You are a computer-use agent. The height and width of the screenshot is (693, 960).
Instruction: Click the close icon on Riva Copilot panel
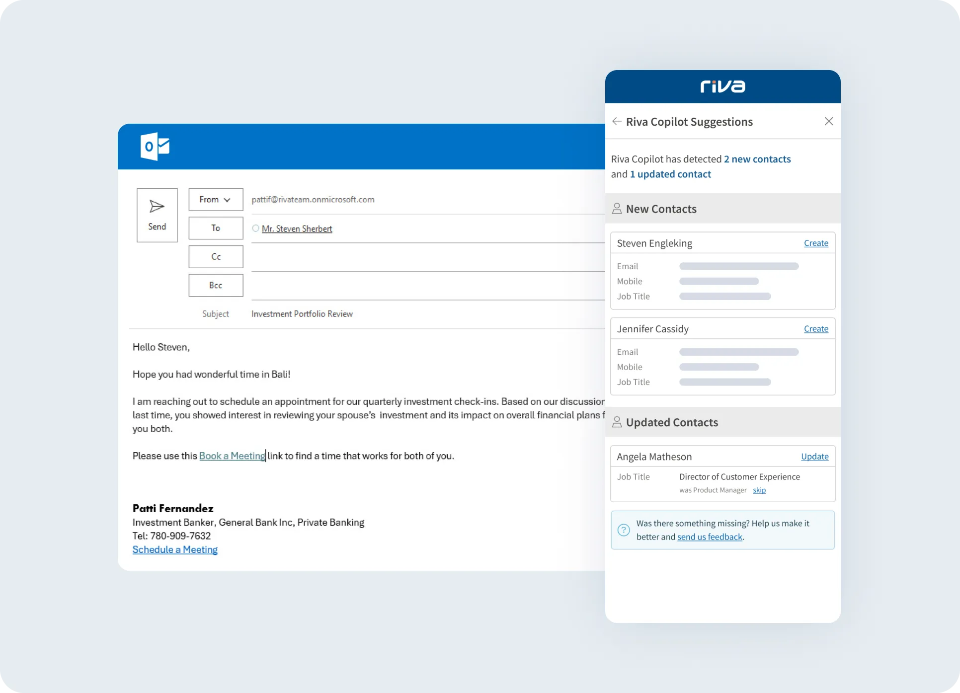pyautogui.click(x=829, y=121)
